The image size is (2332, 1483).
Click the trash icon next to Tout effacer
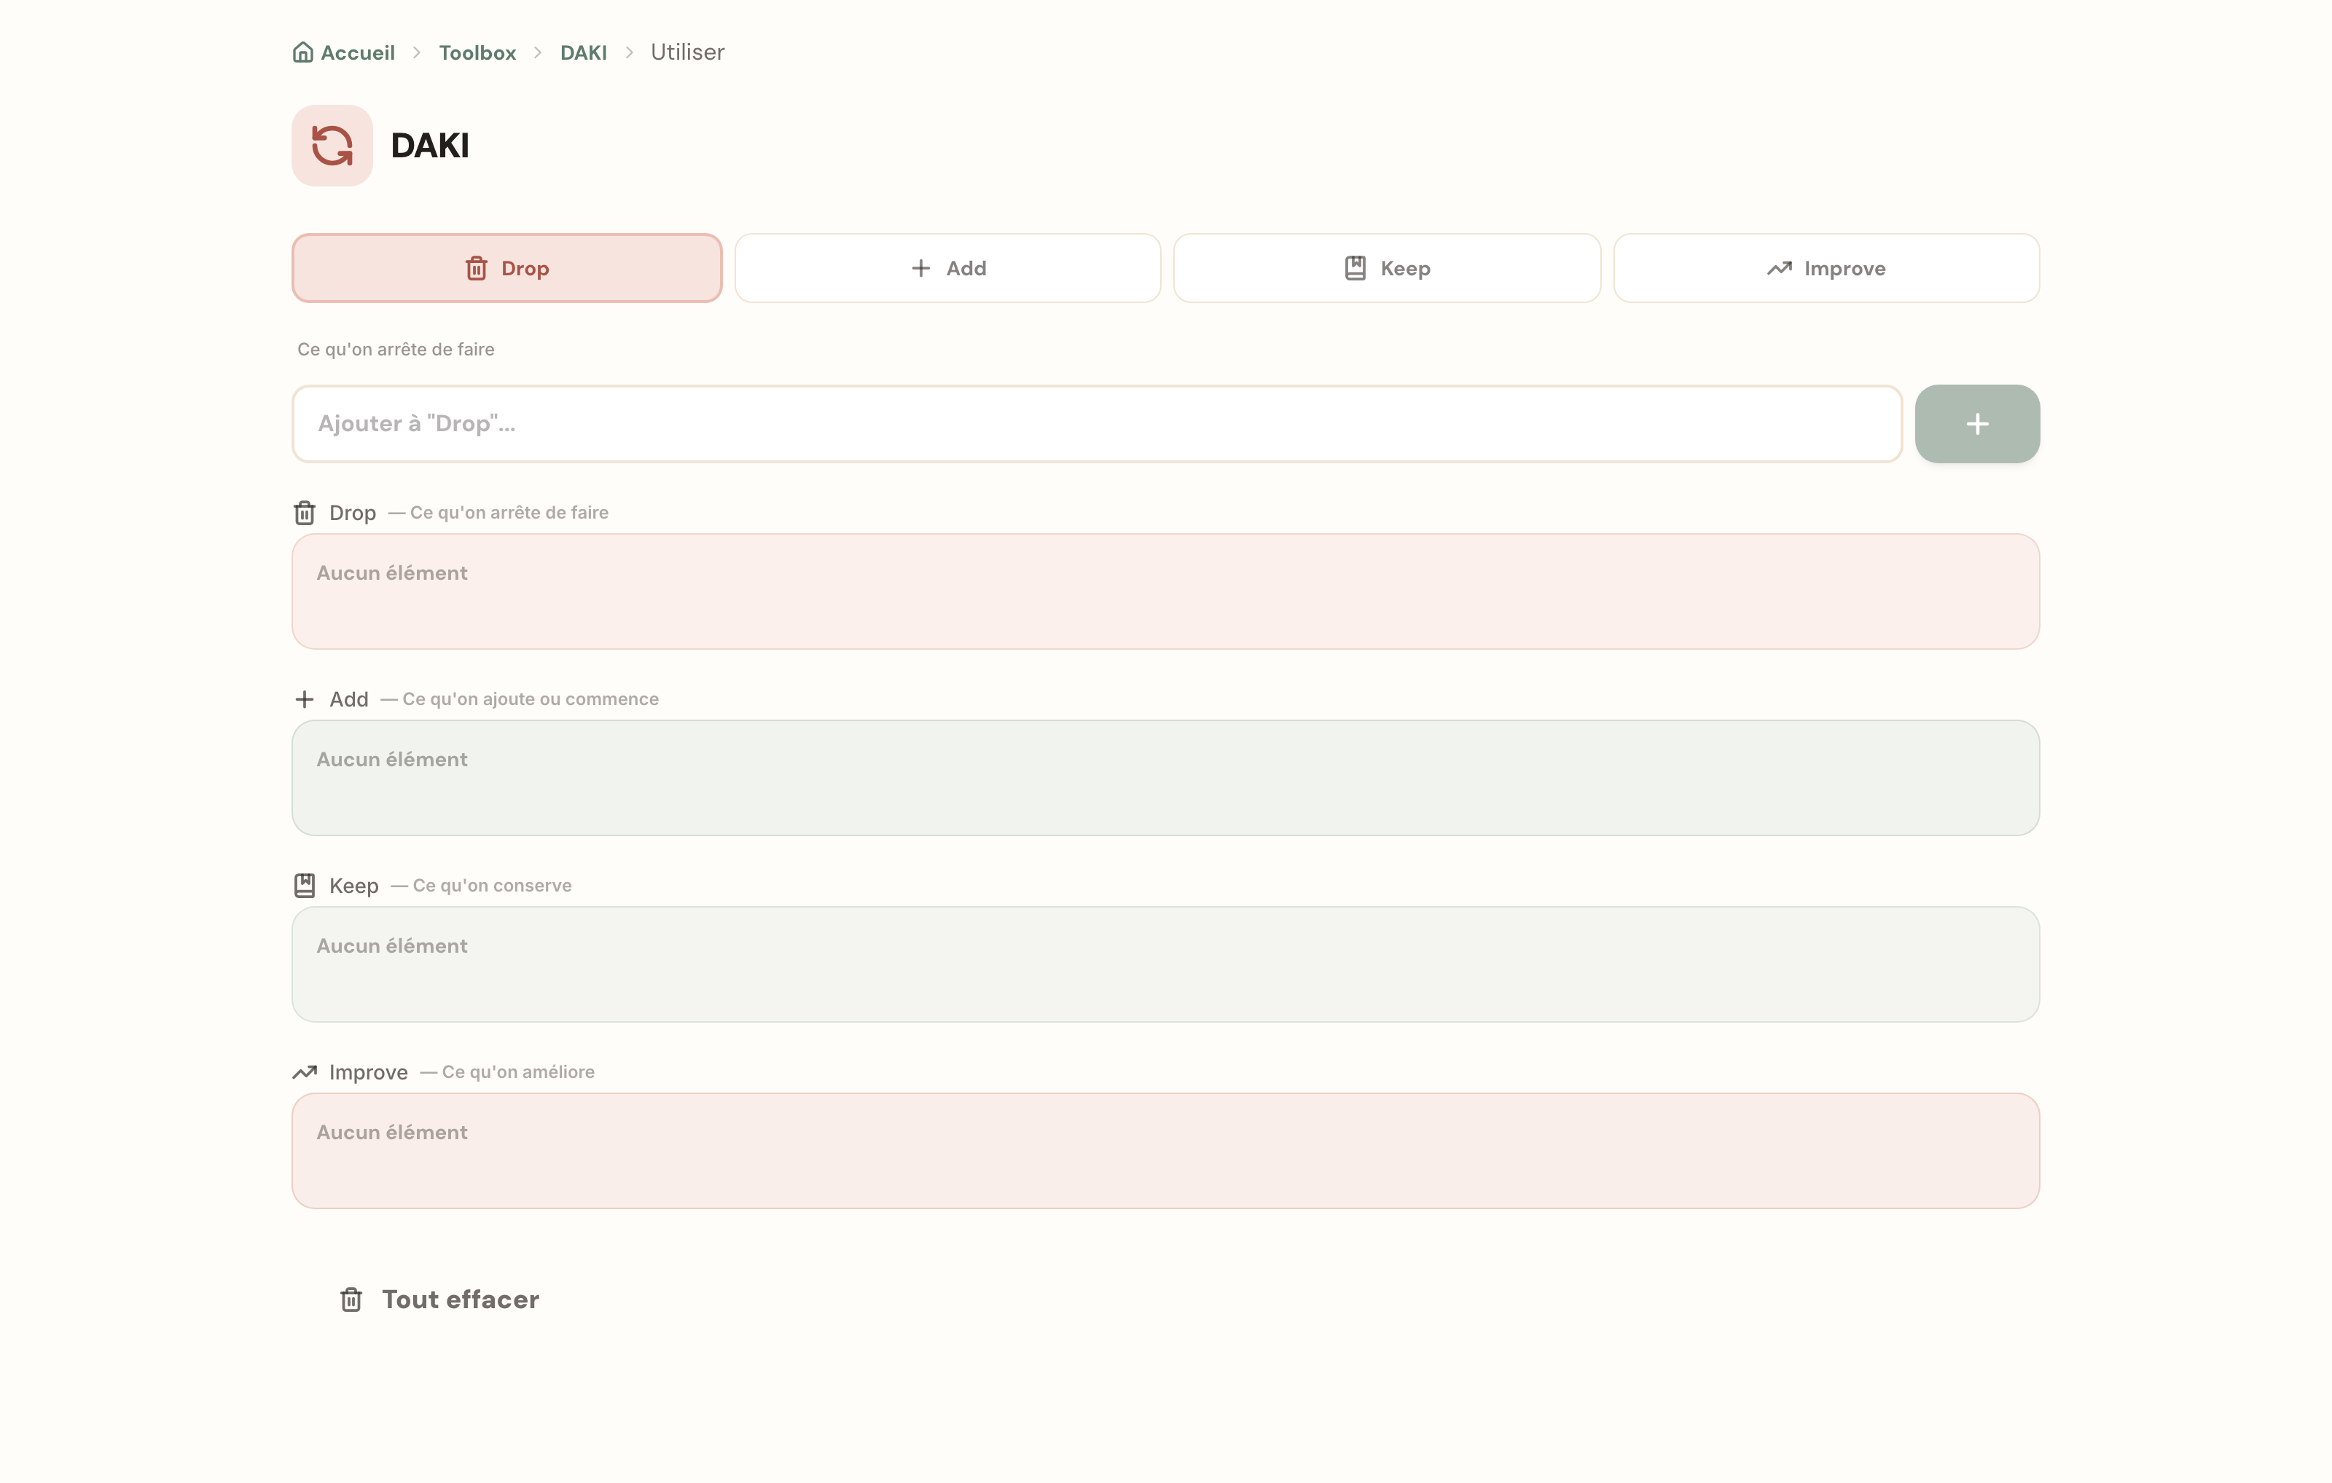[x=351, y=1299]
